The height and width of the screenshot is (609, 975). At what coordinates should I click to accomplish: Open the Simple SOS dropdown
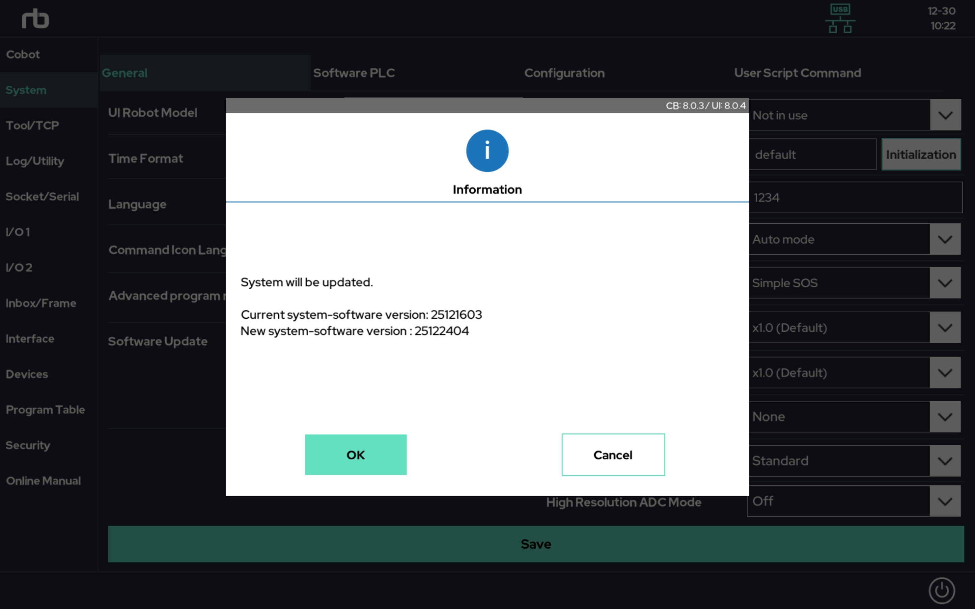pyautogui.click(x=944, y=283)
